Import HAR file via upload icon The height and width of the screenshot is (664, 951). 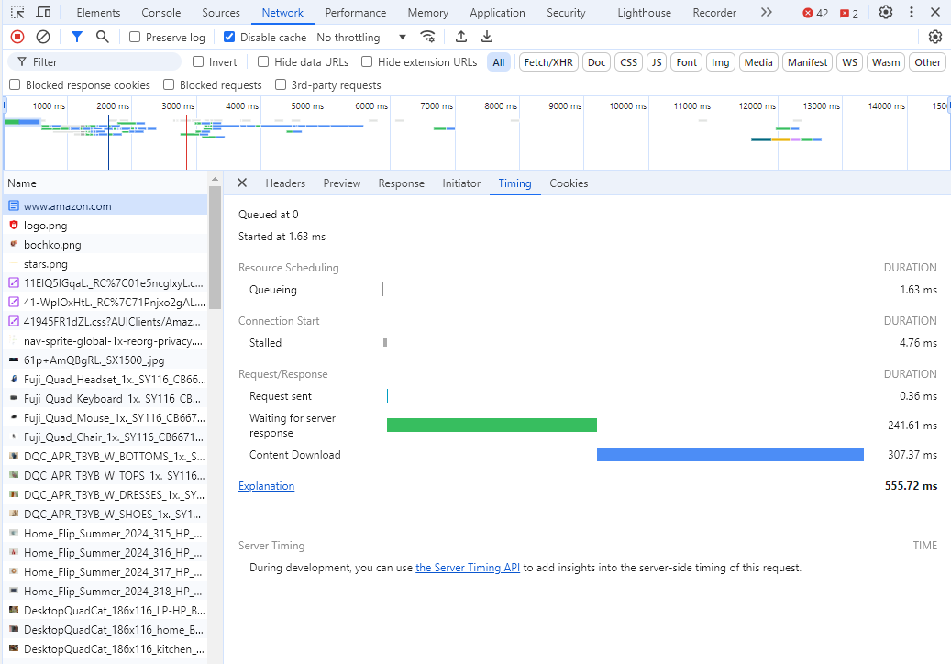coord(460,37)
